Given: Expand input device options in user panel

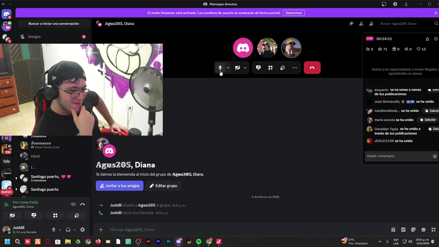Looking at the screenshot, I should 60,230.
